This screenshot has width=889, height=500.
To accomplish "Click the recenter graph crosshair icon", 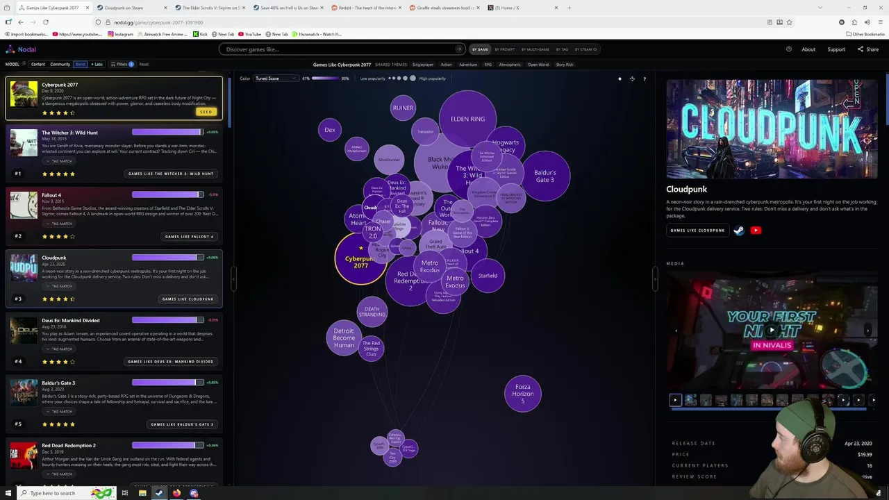I will pyautogui.click(x=632, y=78).
